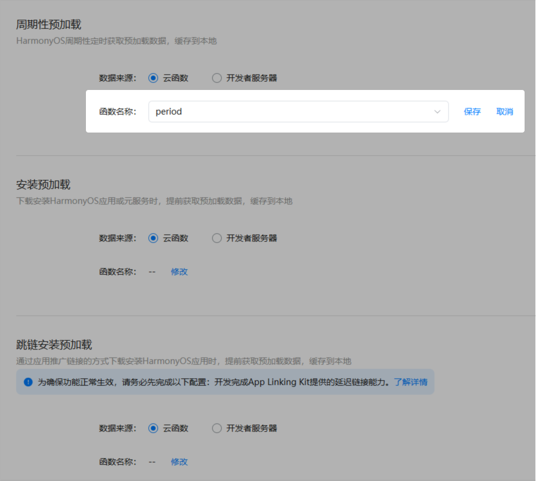
Task: Choose 开发者服务器 radio under 安装预加载
Action: click(x=217, y=238)
